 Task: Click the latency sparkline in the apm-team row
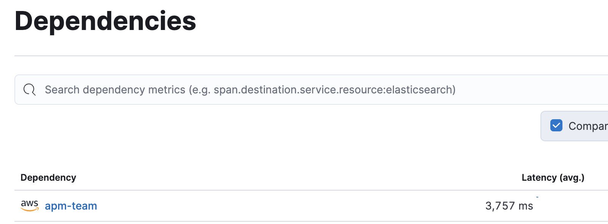pyautogui.click(x=537, y=197)
